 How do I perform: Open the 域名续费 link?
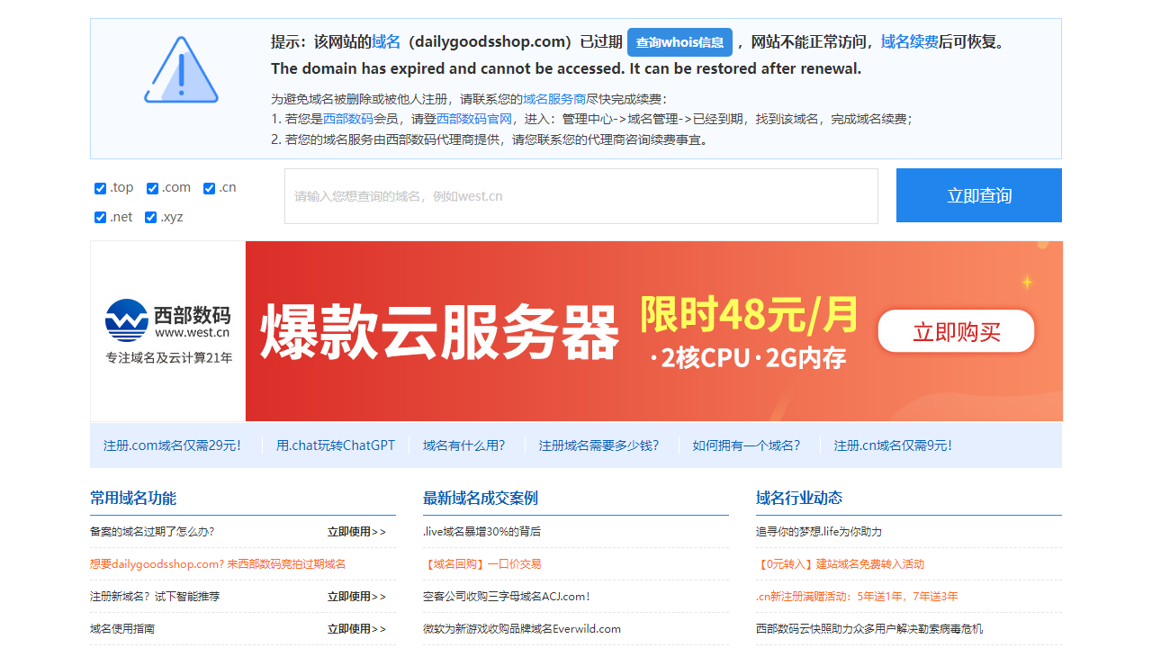click(909, 41)
